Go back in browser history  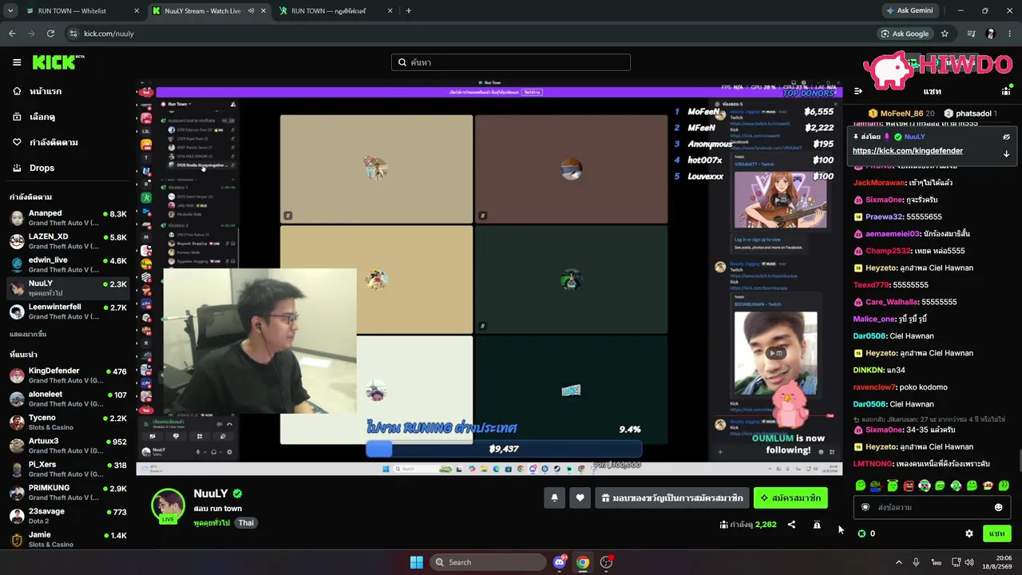[x=12, y=34]
